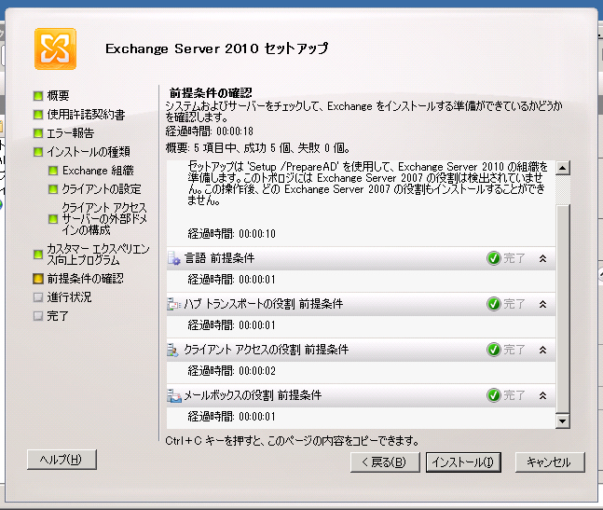
Task: Click the 言語 前提条件 header text
Action: coord(219,258)
